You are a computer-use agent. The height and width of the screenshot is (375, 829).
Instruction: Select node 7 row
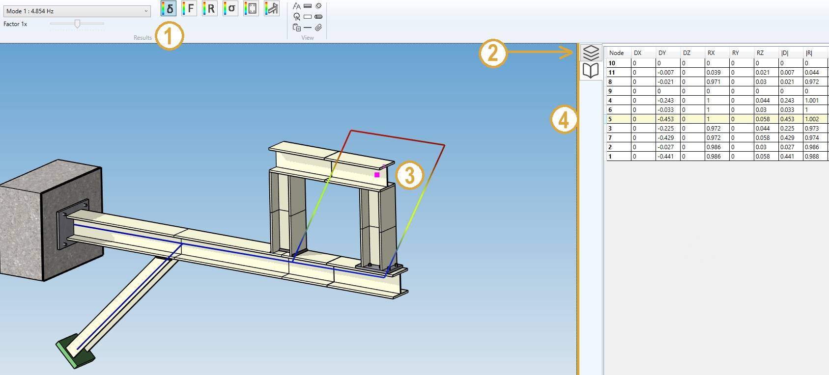(717, 137)
